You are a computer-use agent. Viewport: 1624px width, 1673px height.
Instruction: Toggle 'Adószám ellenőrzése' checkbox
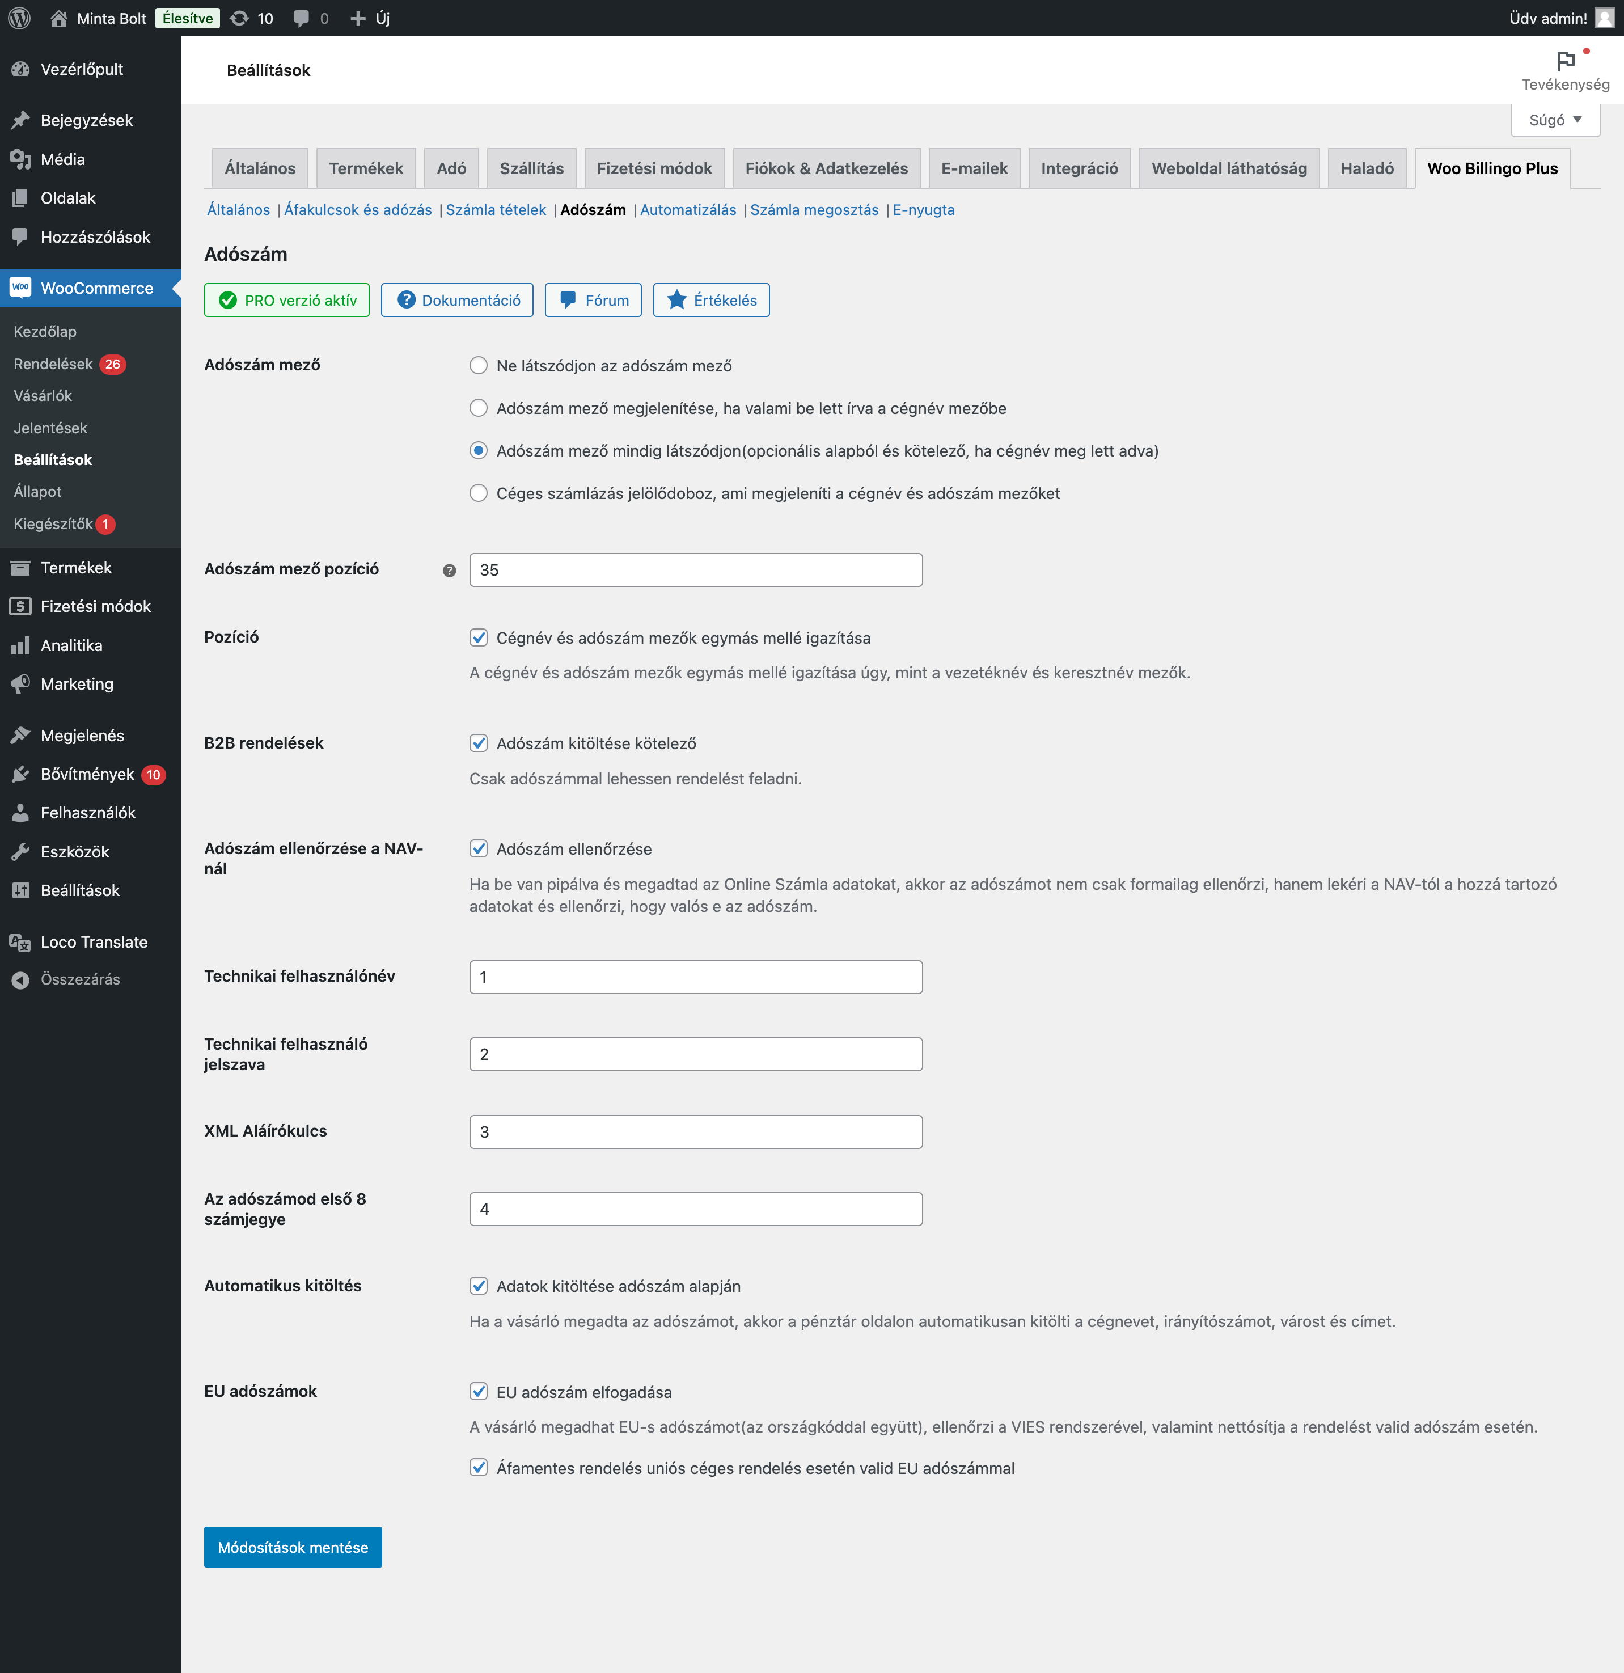click(x=479, y=848)
